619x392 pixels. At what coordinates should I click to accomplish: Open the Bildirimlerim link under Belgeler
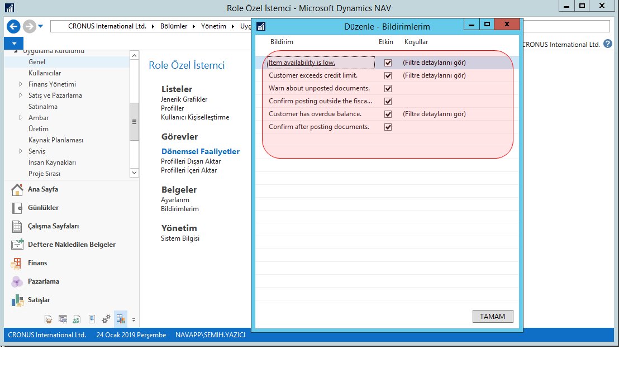pyautogui.click(x=180, y=209)
